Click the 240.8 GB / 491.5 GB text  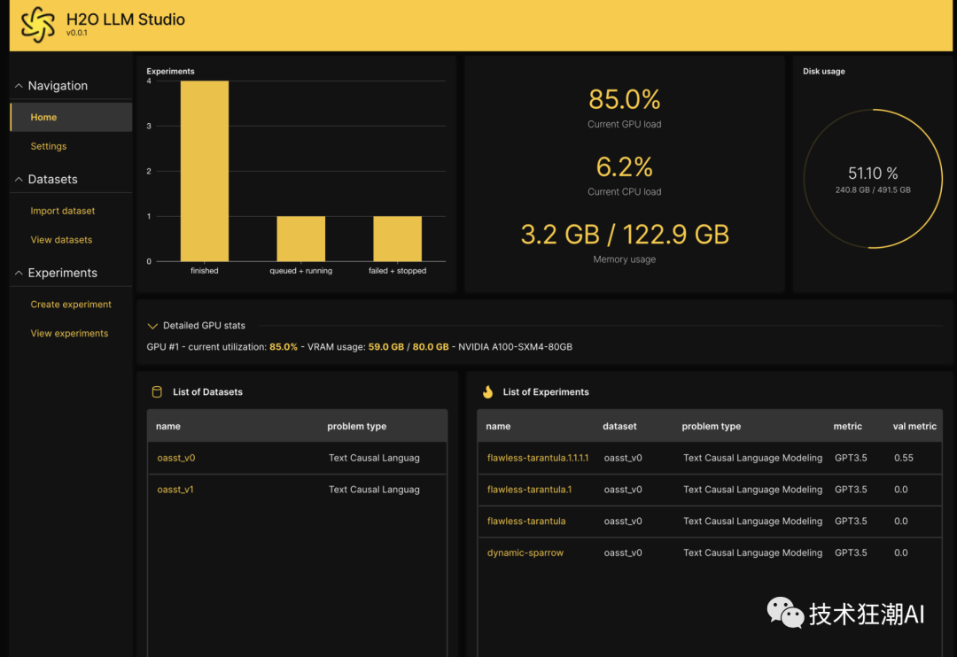[873, 189]
